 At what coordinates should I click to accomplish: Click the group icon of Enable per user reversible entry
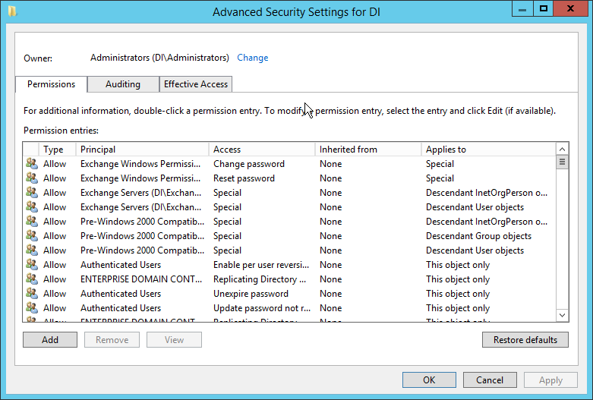[32, 265]
